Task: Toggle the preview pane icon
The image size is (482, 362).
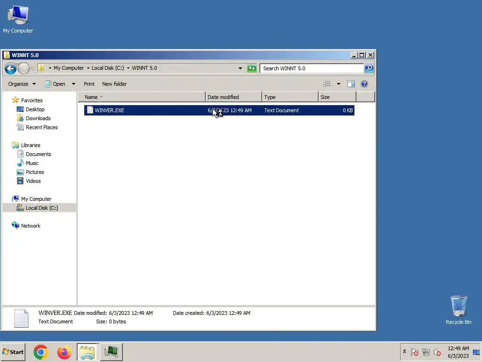Action: [351, 84]
